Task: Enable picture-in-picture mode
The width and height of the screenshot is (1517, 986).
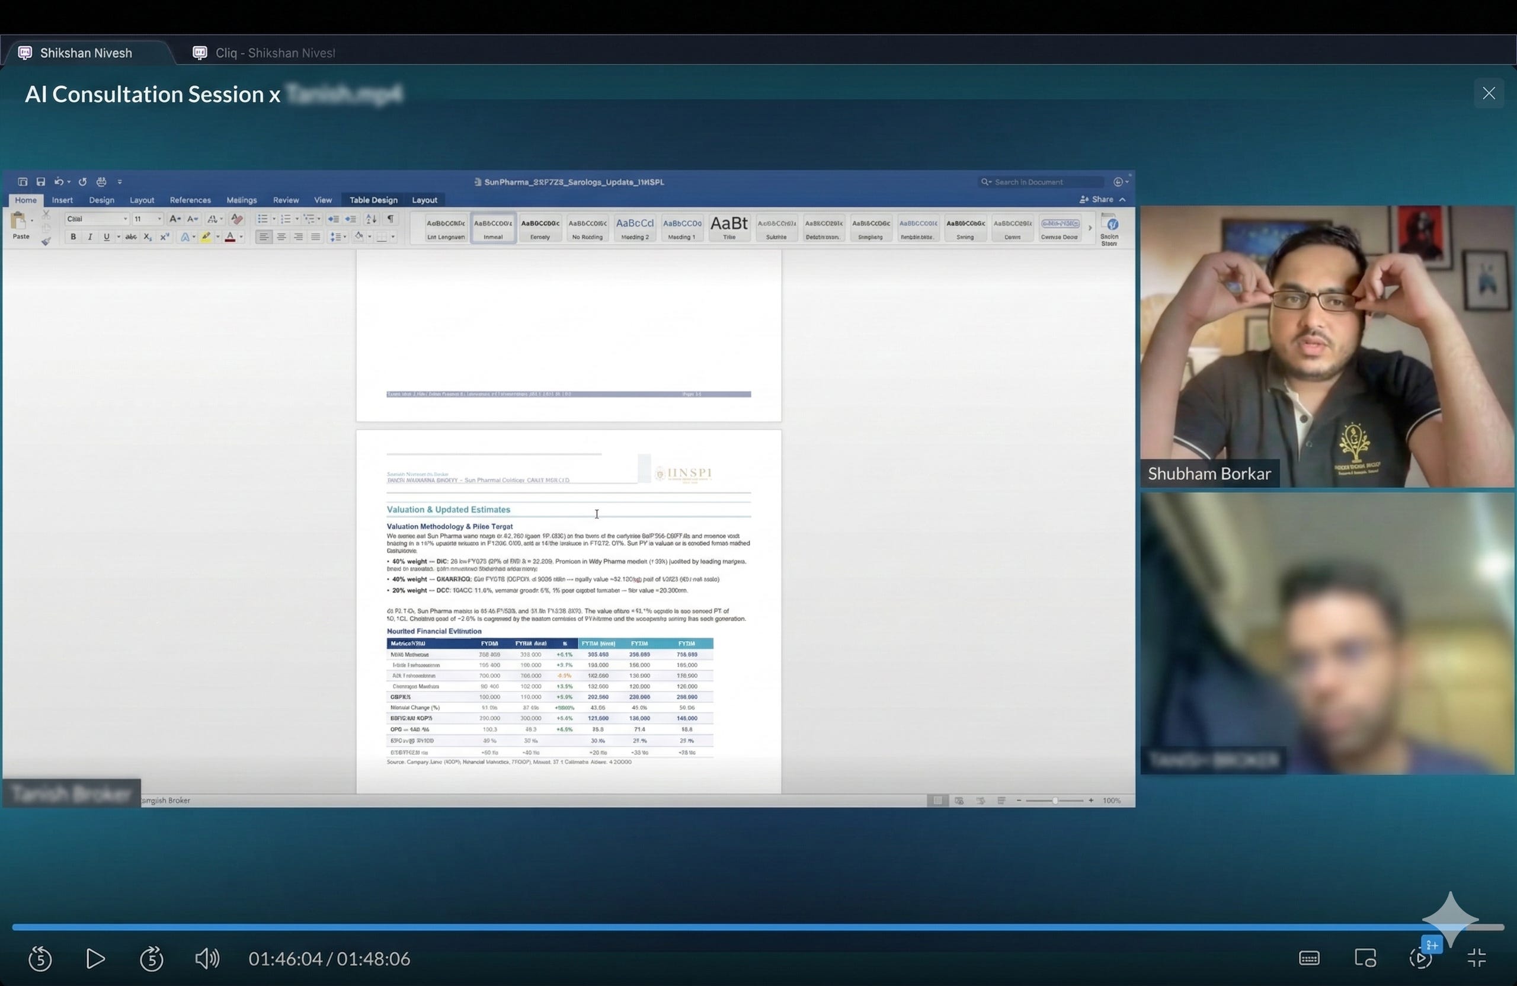Action: 1365,958
